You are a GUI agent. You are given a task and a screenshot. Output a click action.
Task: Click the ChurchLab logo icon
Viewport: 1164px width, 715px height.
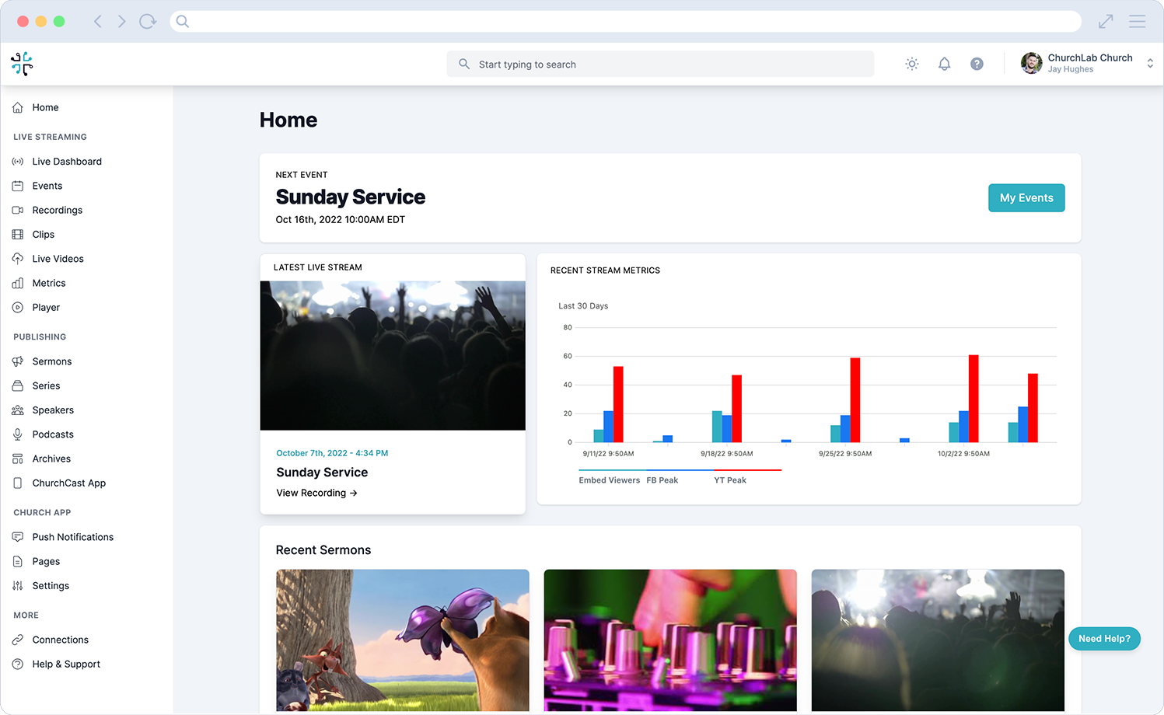[x=22, y=64]
